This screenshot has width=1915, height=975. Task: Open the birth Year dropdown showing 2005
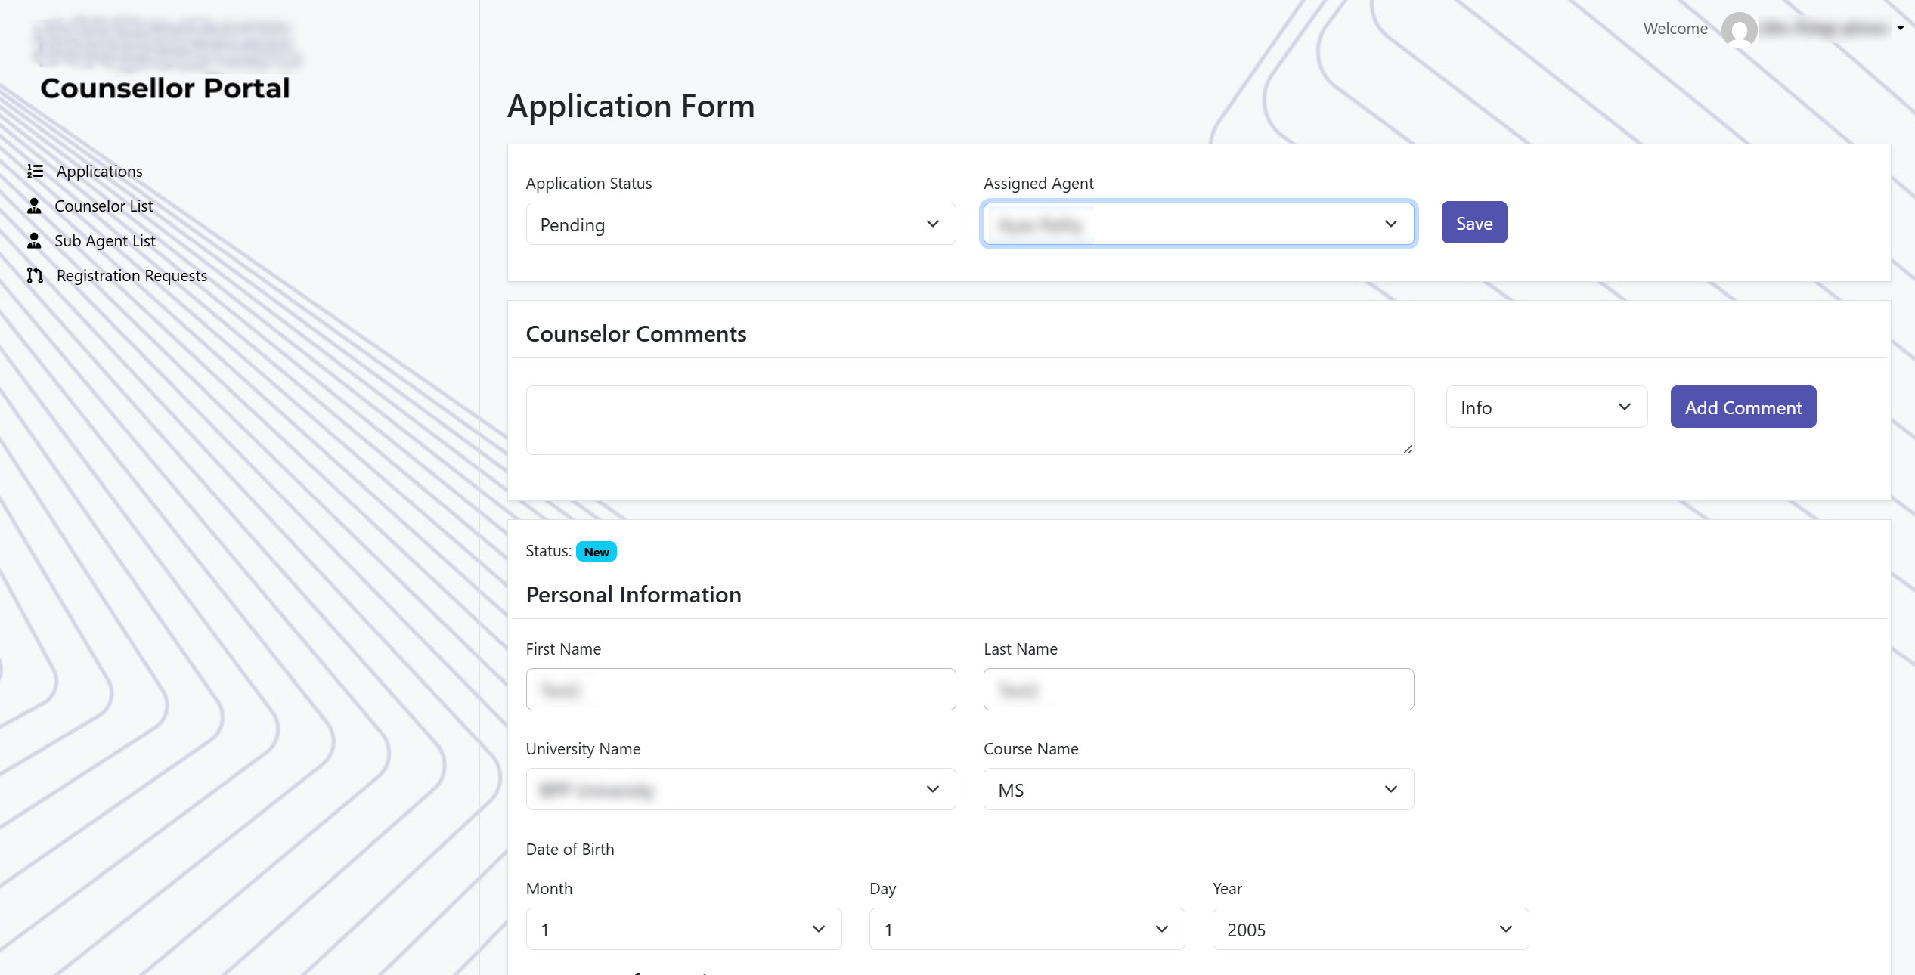1369,929
